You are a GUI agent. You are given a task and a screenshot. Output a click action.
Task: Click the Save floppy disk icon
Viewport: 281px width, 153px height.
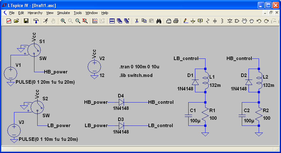coord(26,21)
